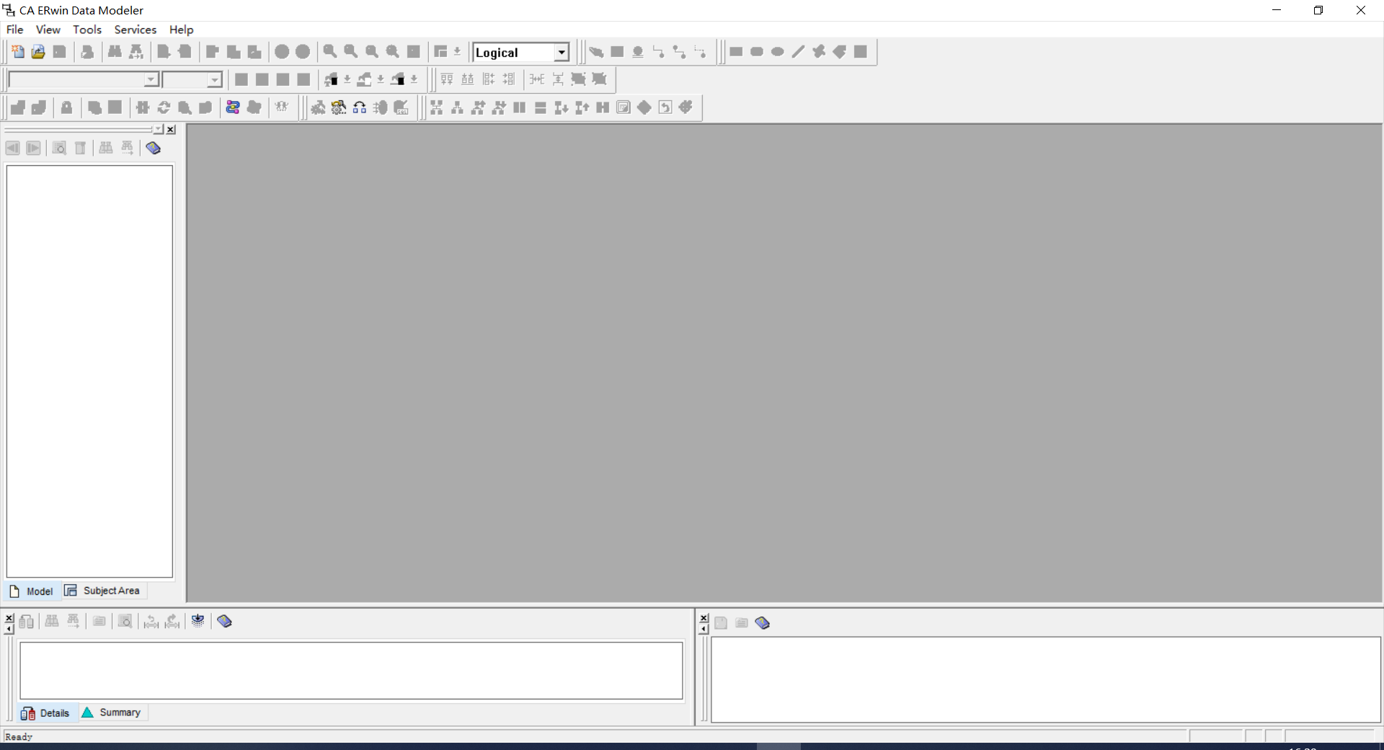Screen dimensions: 1384x750
Task: Click the Save model icon
Action: (x=60, y=51)
